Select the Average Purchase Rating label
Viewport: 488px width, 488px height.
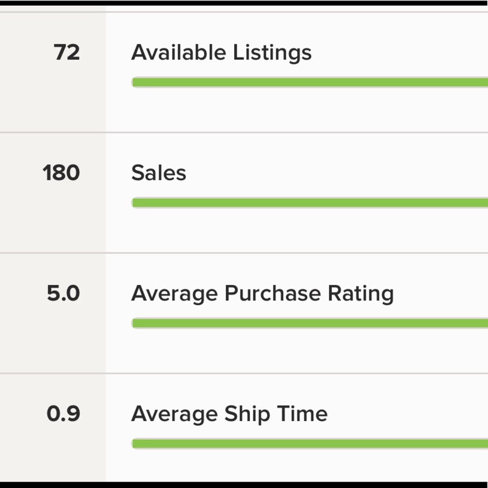[262, 294]
